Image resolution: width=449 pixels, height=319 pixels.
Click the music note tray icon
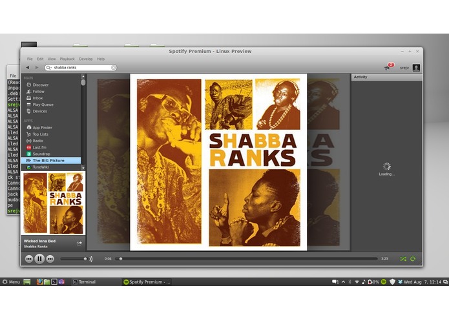pyautogui.click(x=364, y=282)
